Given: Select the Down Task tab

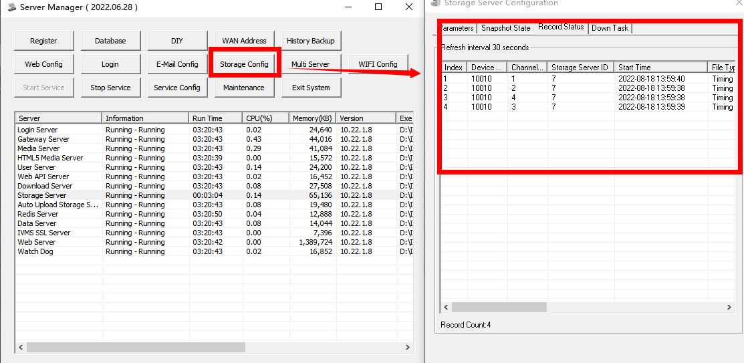Looking at the screenshot, I should [x=610, y=28].
